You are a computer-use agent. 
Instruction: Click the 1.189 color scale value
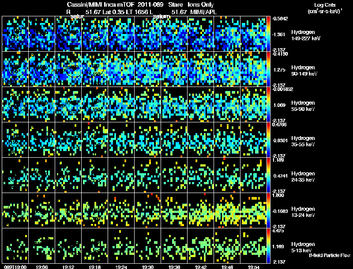(278, 160)
